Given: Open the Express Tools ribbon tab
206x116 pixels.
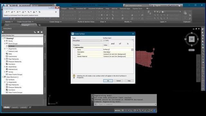Looking at the screenshot, I should coord(137,9).
